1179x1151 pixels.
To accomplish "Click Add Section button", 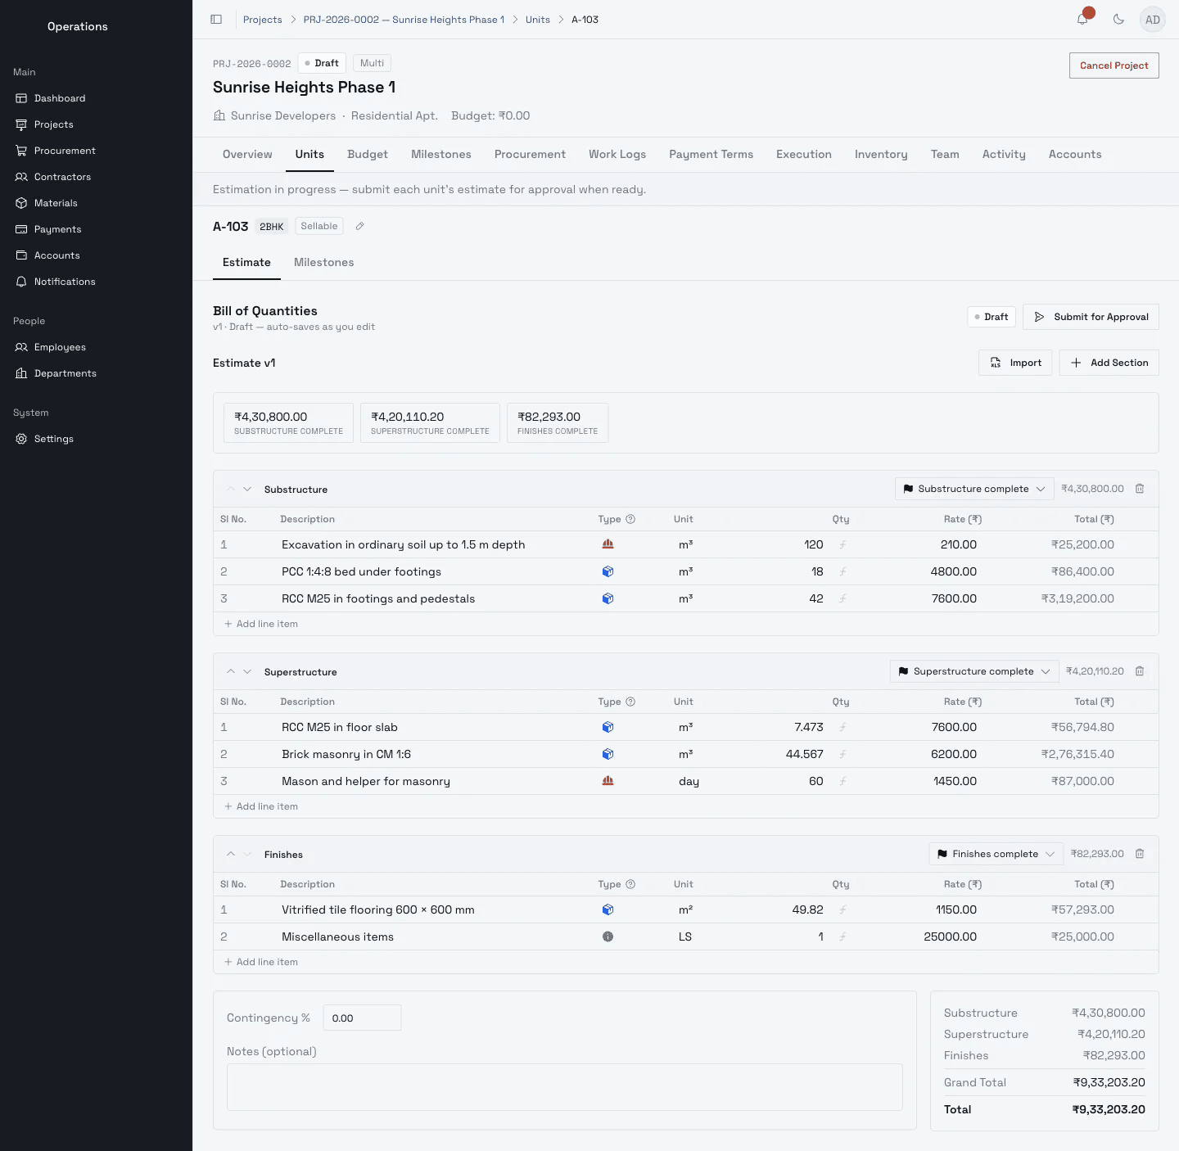I will (x=1109, y=363).
